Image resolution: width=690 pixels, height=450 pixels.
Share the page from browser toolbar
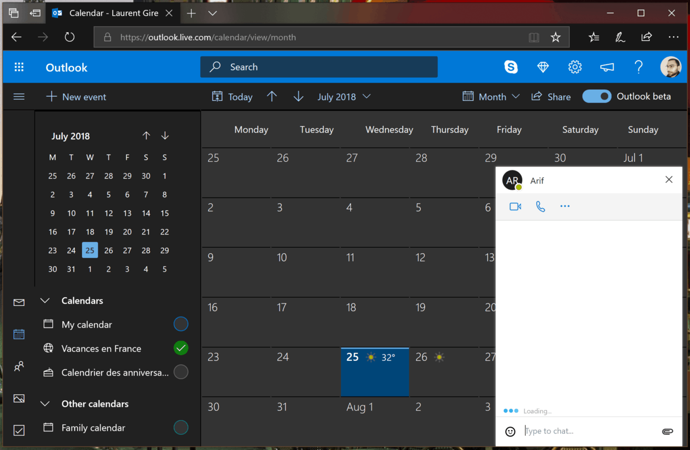(647, 37)
